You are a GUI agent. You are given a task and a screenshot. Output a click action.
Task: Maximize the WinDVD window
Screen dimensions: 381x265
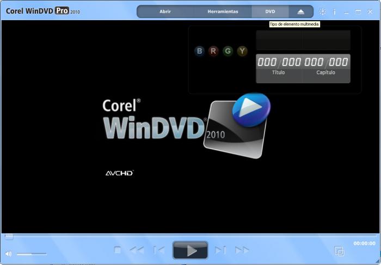pos(358,11)
